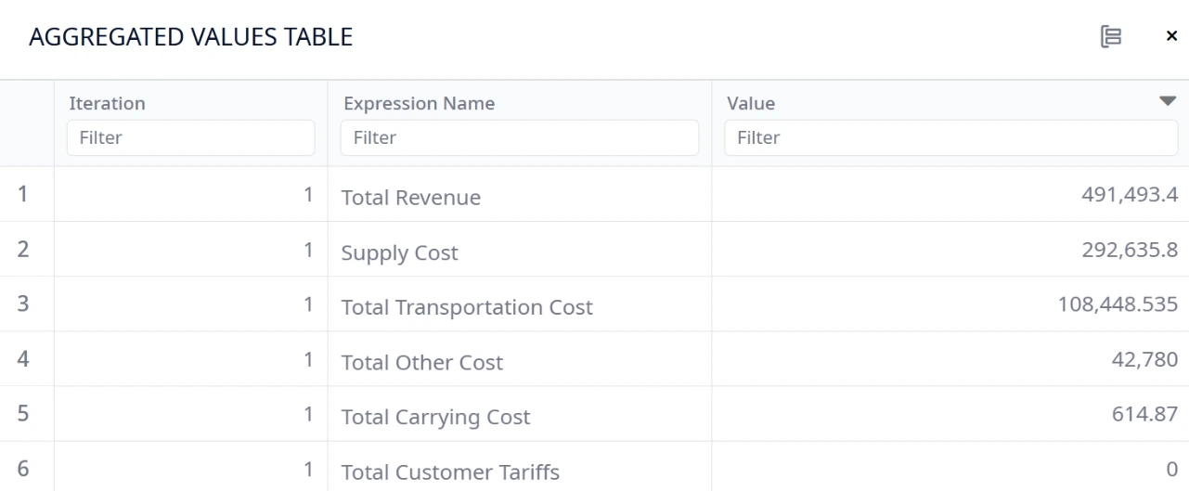This screenshot has height=491, width=1189.
Task: Click the sort arrow in the Value column
Action: (1168, 101)
